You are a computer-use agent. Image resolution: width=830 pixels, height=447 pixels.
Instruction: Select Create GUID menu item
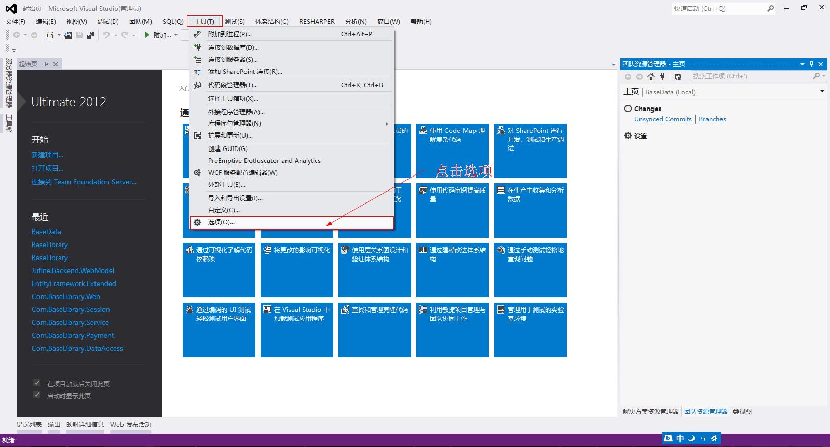(x=292, y=149)
